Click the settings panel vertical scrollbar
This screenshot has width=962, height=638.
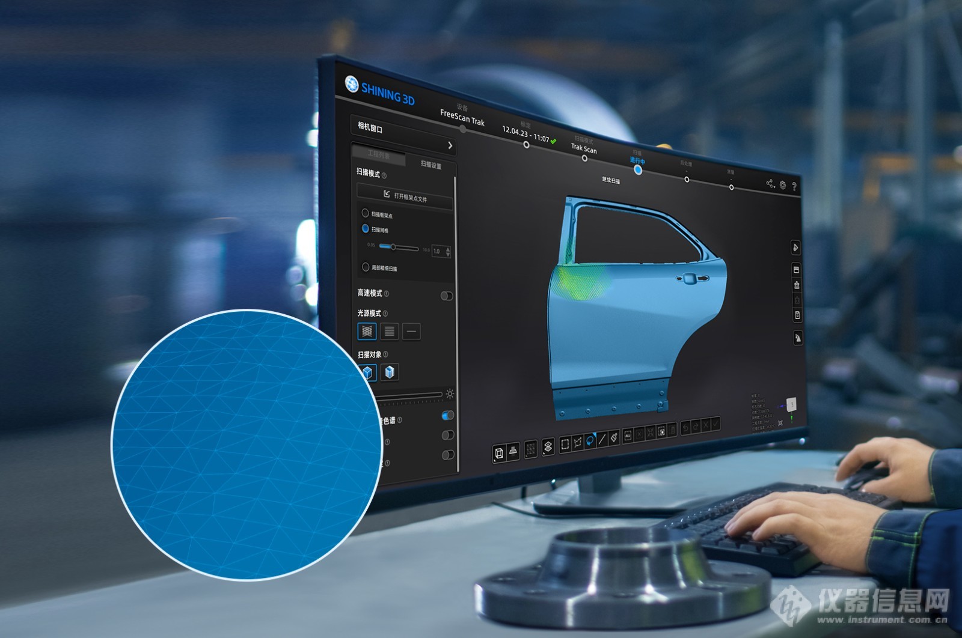point(456,324)
